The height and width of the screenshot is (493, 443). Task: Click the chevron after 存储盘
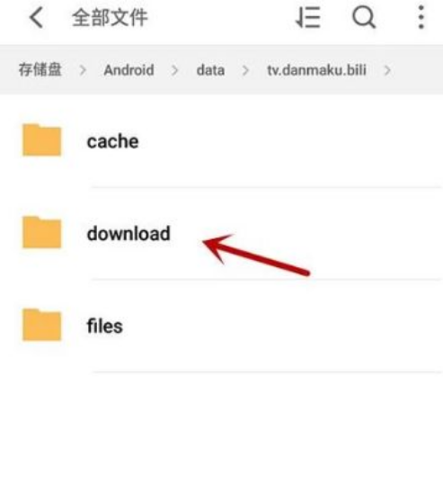pos(83,70)
